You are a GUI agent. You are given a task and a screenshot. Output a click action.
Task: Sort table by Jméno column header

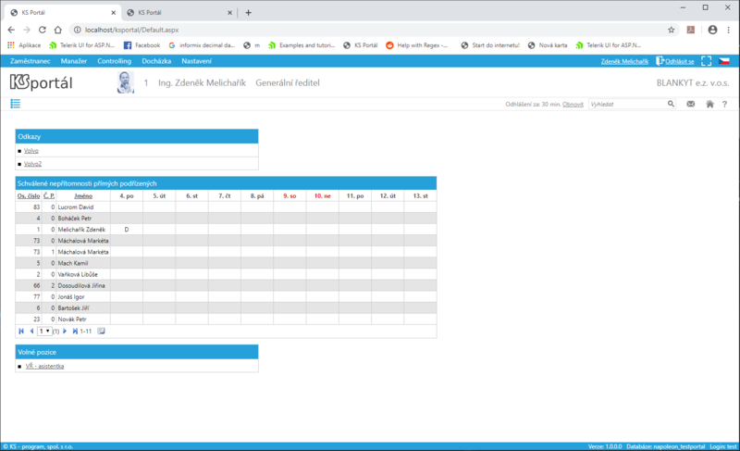(83, 195)
